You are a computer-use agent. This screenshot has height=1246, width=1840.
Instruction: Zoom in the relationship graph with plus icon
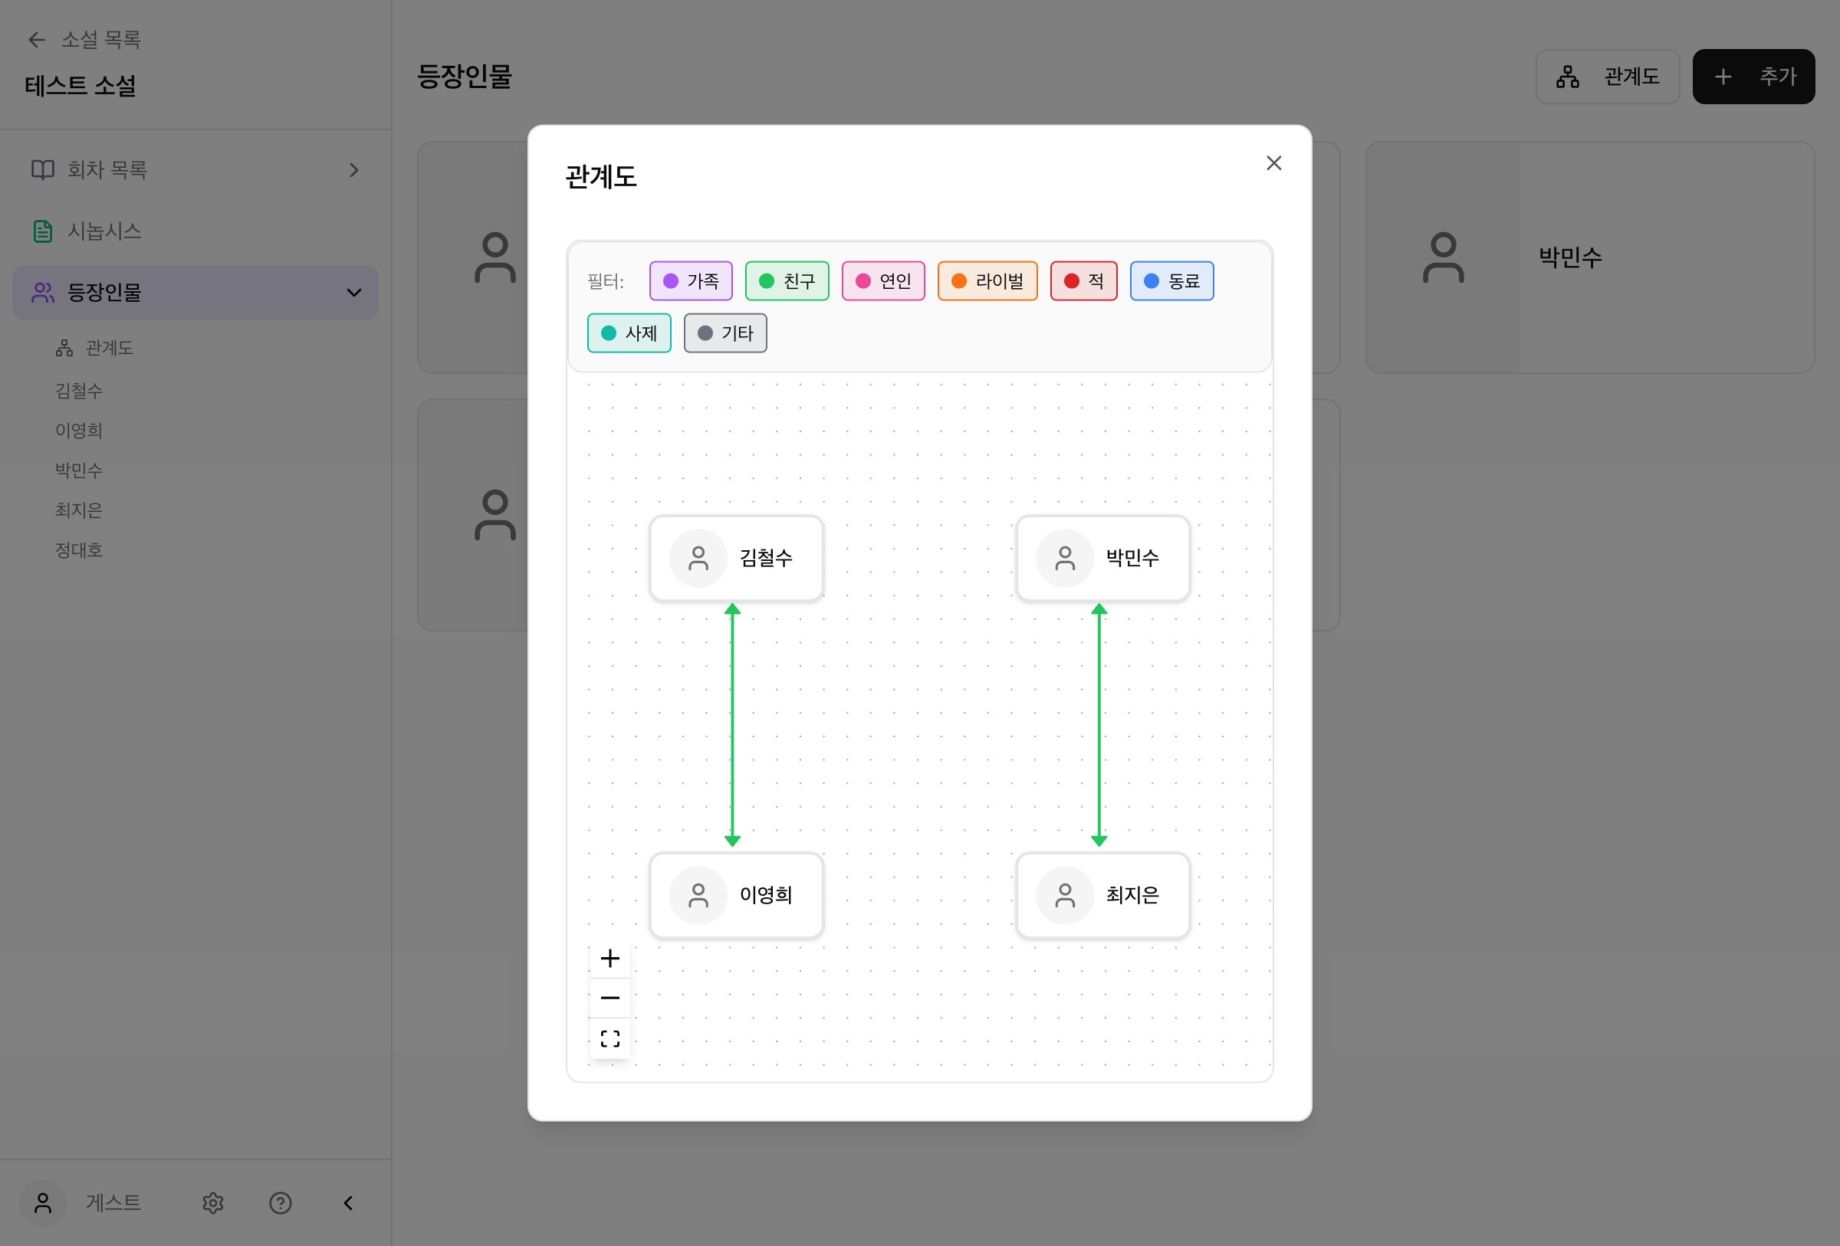coord(609,959)
